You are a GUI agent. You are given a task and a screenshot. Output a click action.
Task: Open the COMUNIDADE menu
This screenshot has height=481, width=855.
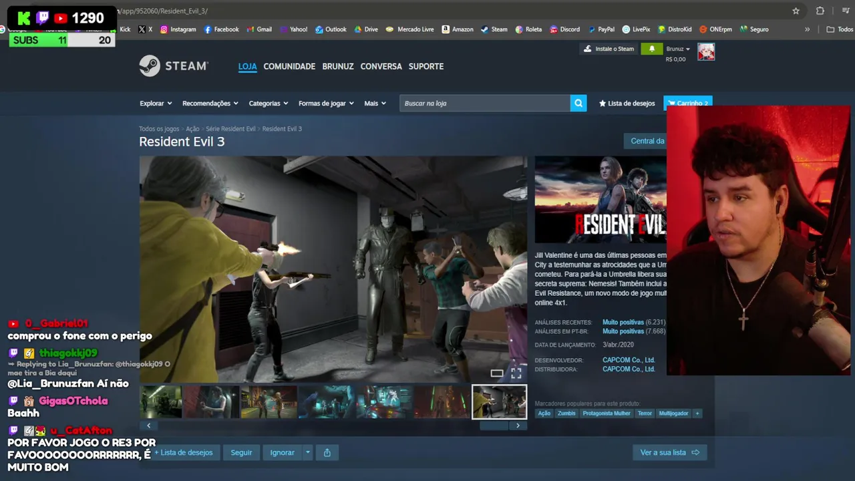point(289,66)
